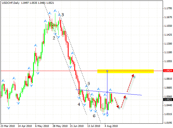This screenshot has width=173, height=128.
Task: Select the 1.1300 price axis label
Action: pyautogui.click(x=168, y=44)
